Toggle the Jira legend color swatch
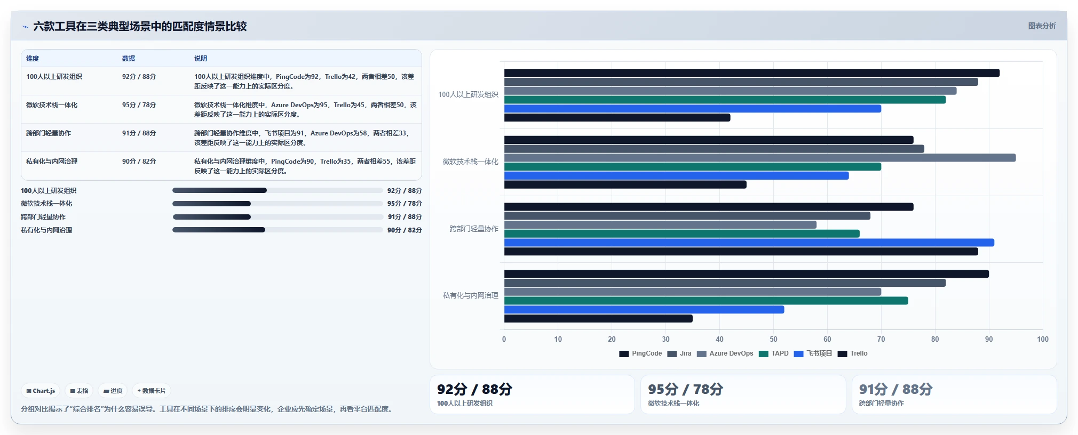The image size is (1078, 435). (x=672, y=354)
